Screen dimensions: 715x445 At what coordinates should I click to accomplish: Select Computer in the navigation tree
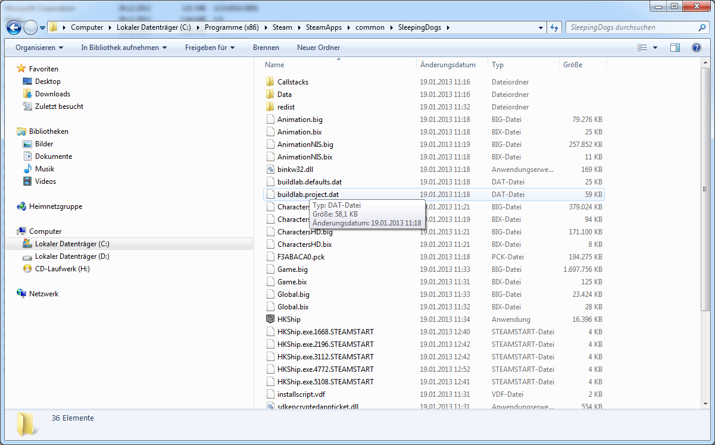coord(45,231)
